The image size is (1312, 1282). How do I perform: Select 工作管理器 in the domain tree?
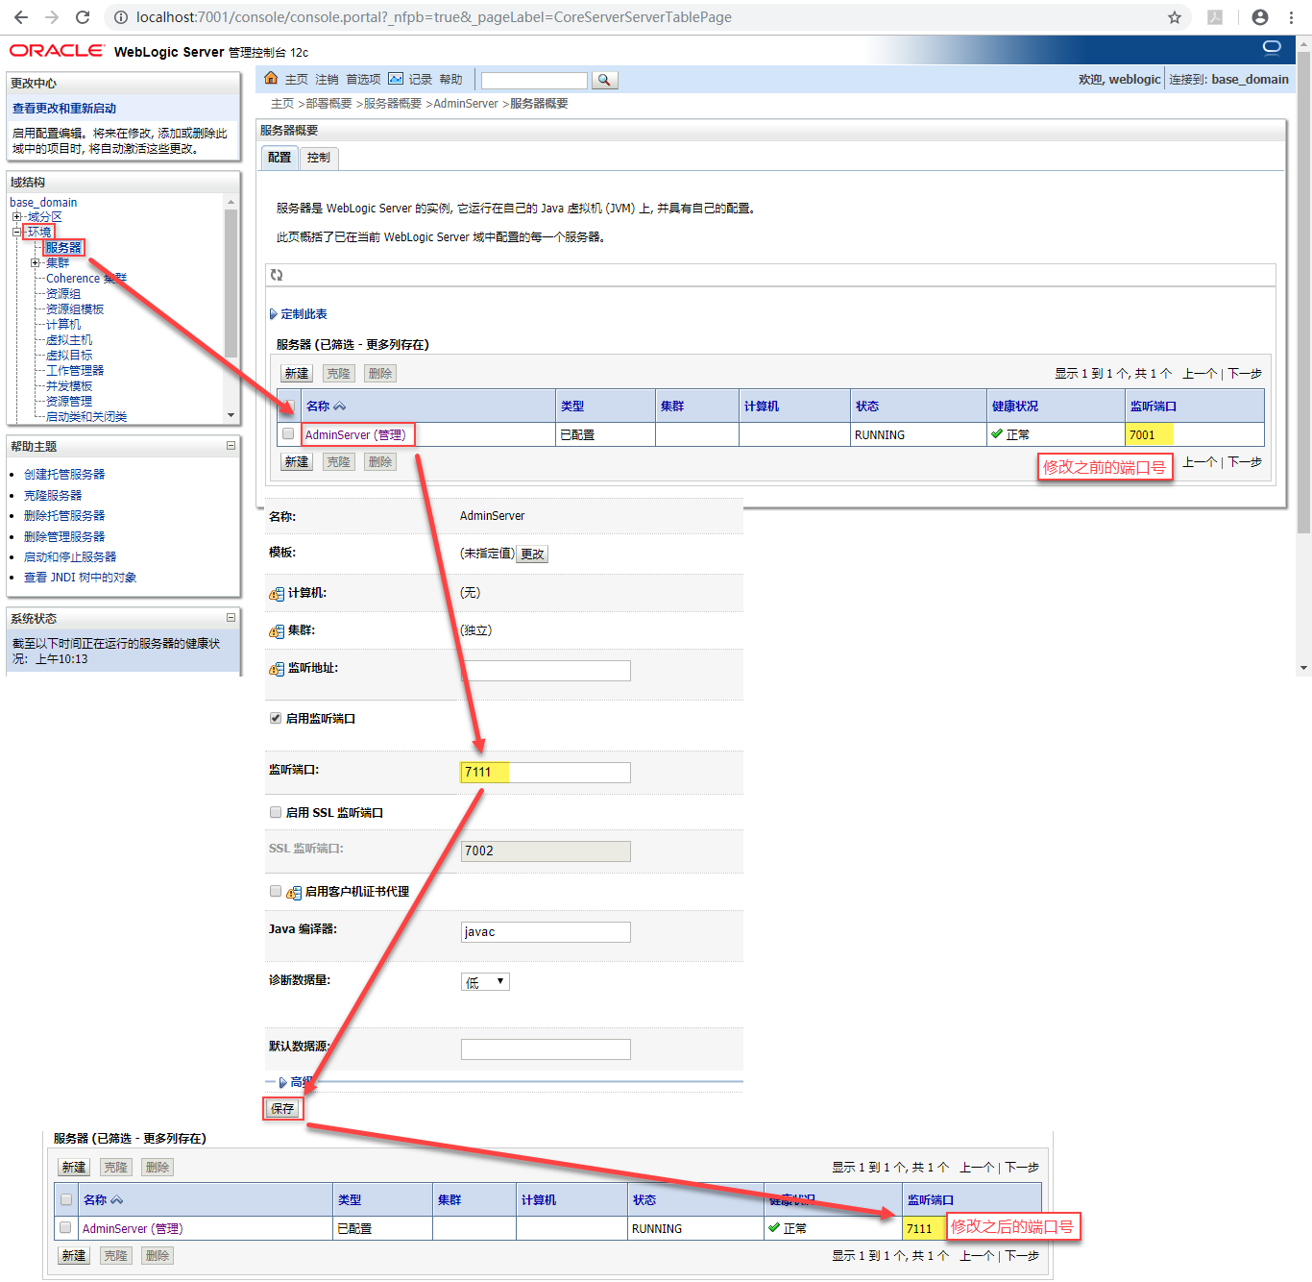75,371
